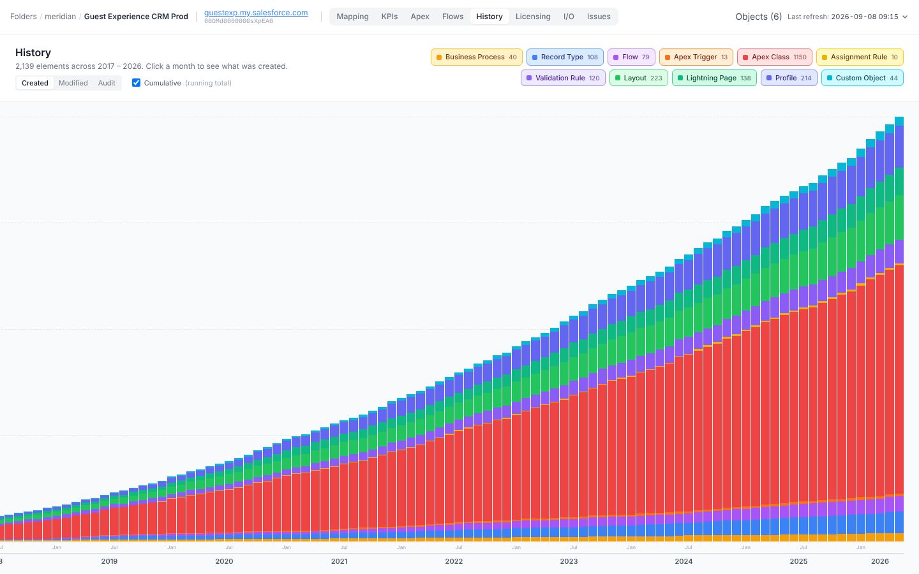Open the Issues tab
This screenshot has height=574, width=919.
point(599,17)
